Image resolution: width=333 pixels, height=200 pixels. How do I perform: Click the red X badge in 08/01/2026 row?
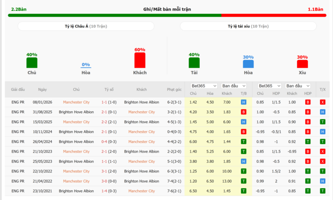[323, 102]
